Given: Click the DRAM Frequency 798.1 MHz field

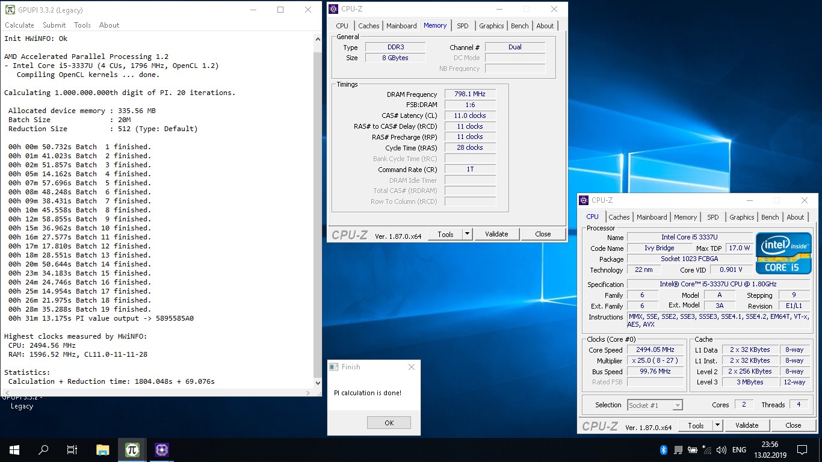Looking at the screenshot, I should (470, 94).
